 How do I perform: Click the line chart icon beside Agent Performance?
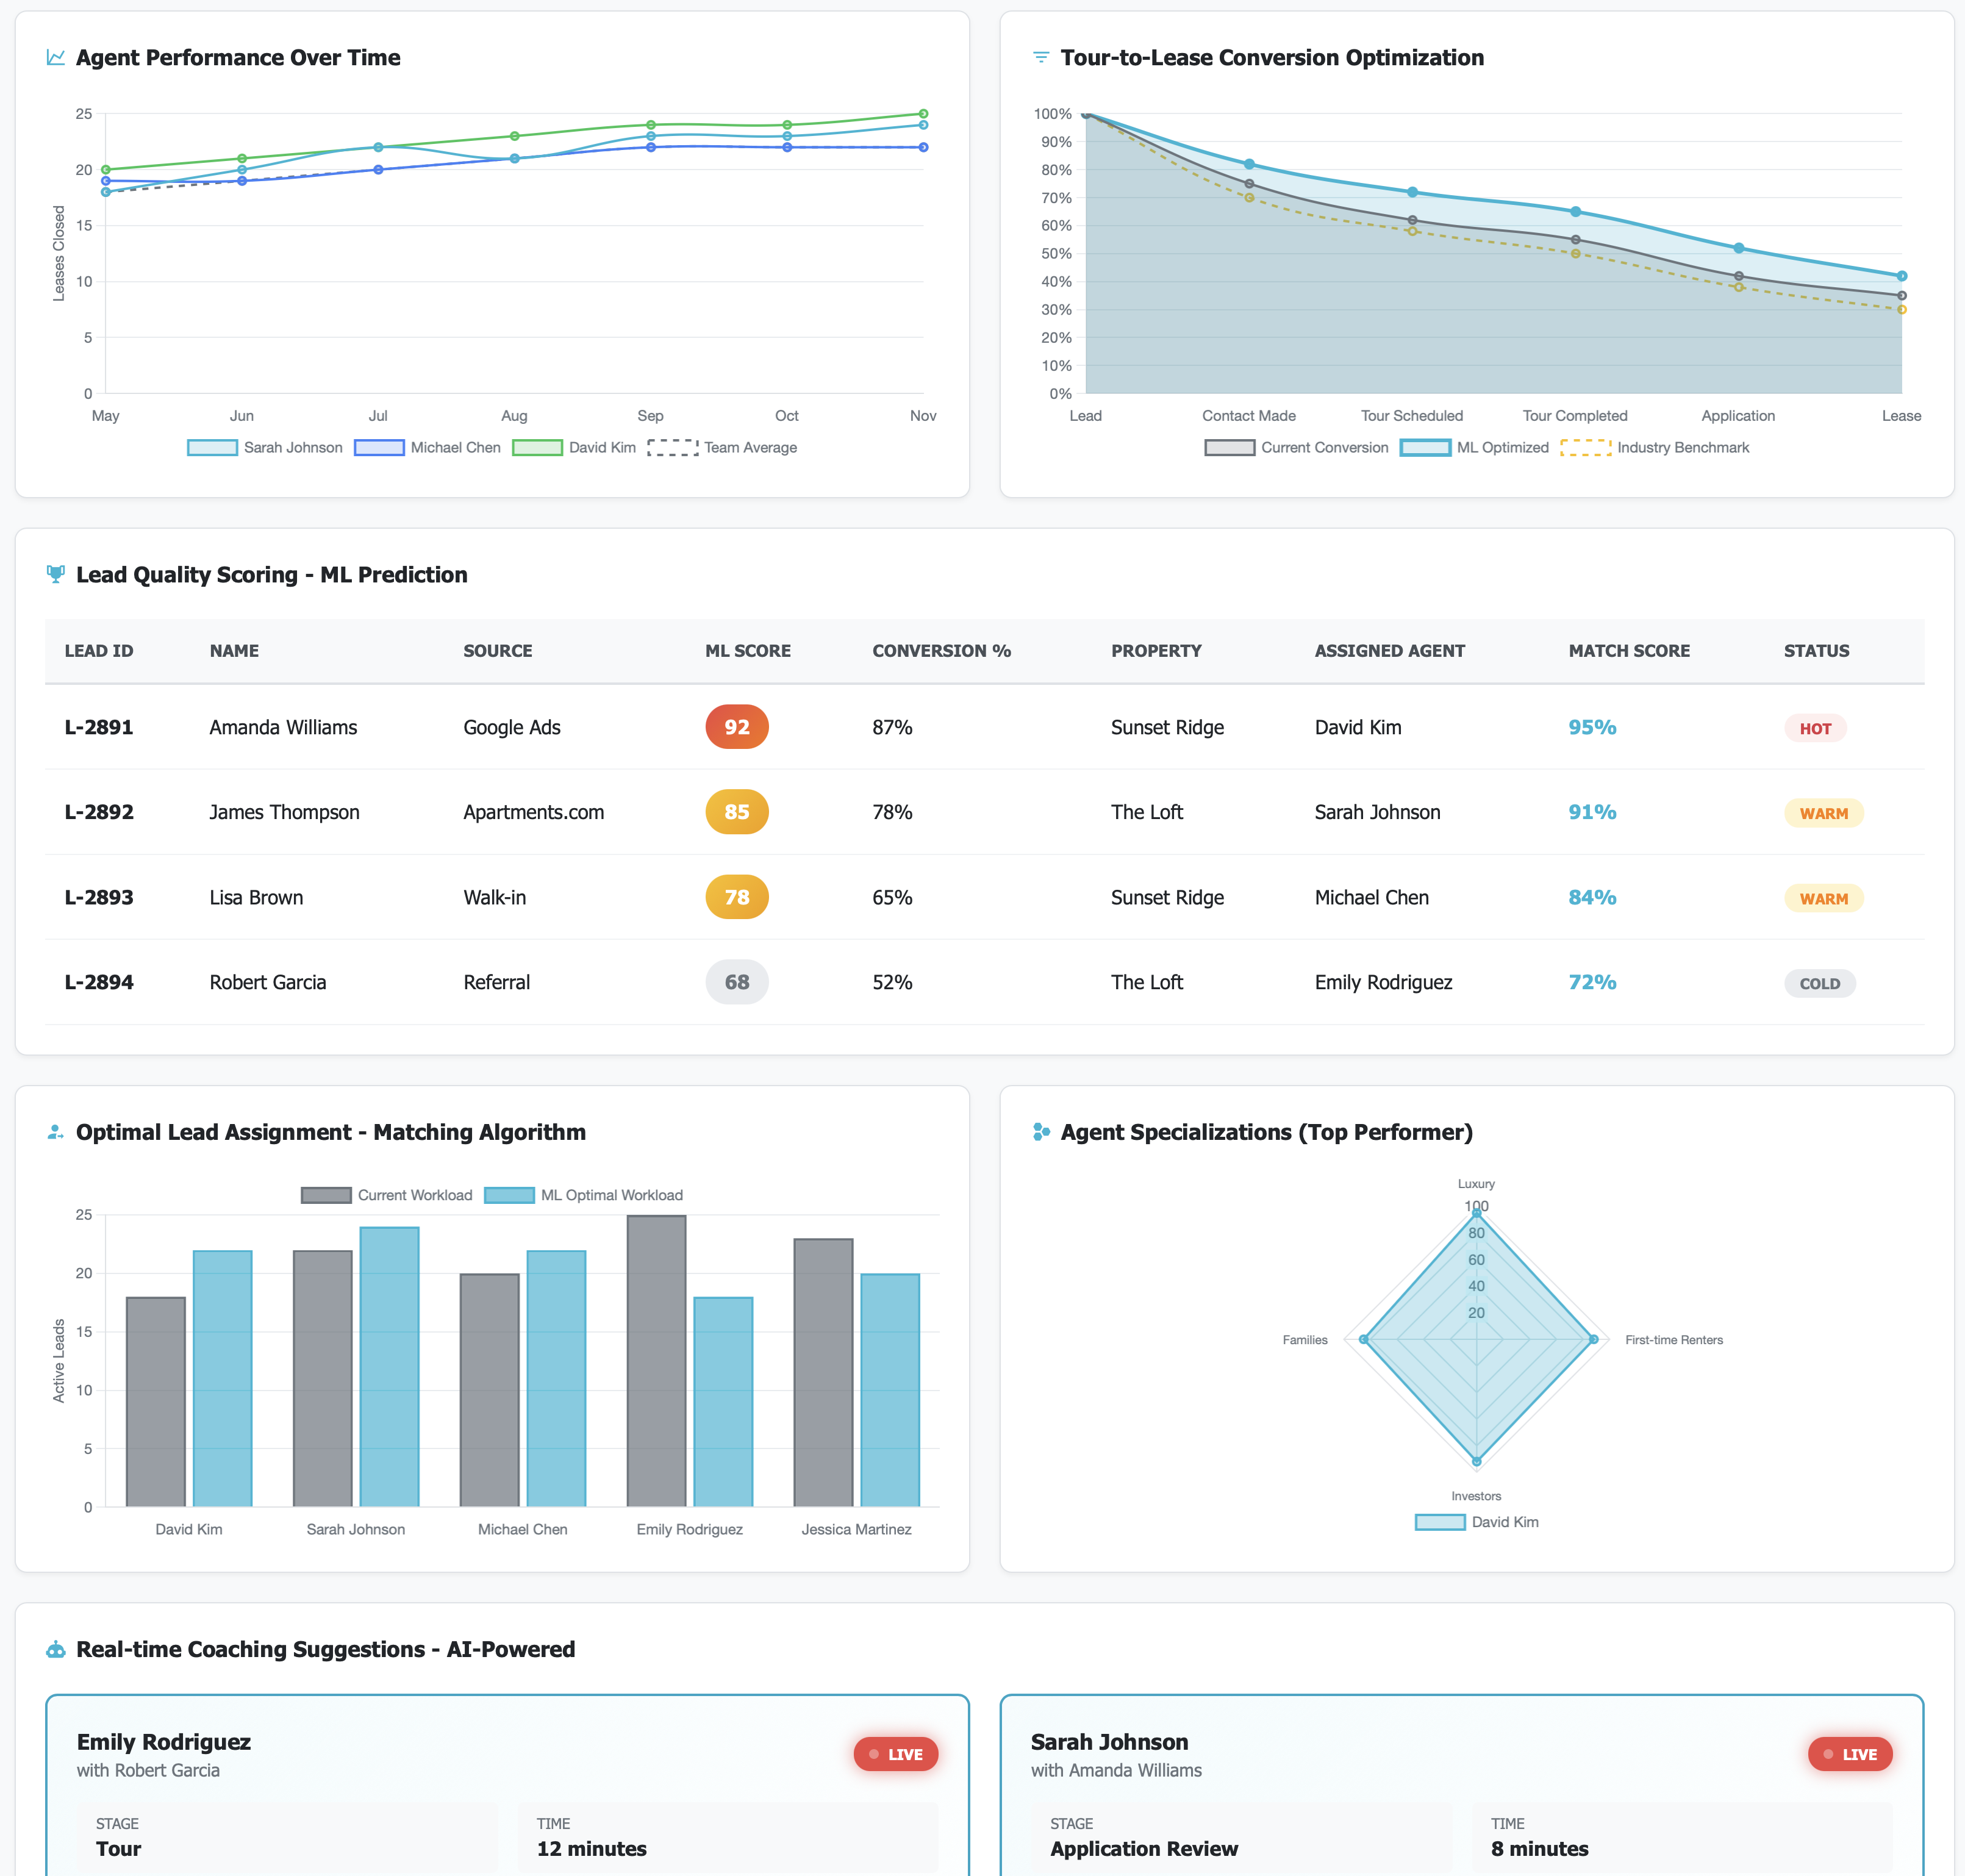click(56, 58)
